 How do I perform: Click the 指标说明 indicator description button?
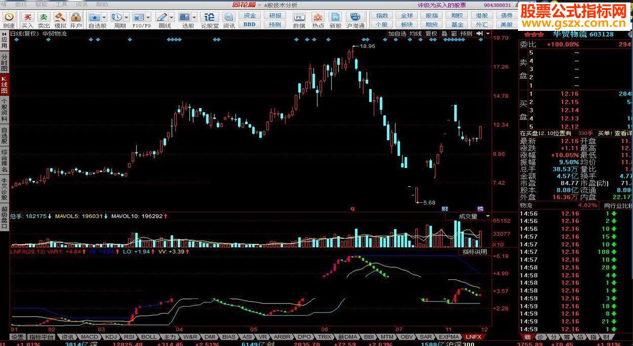(x=475, y=251)
